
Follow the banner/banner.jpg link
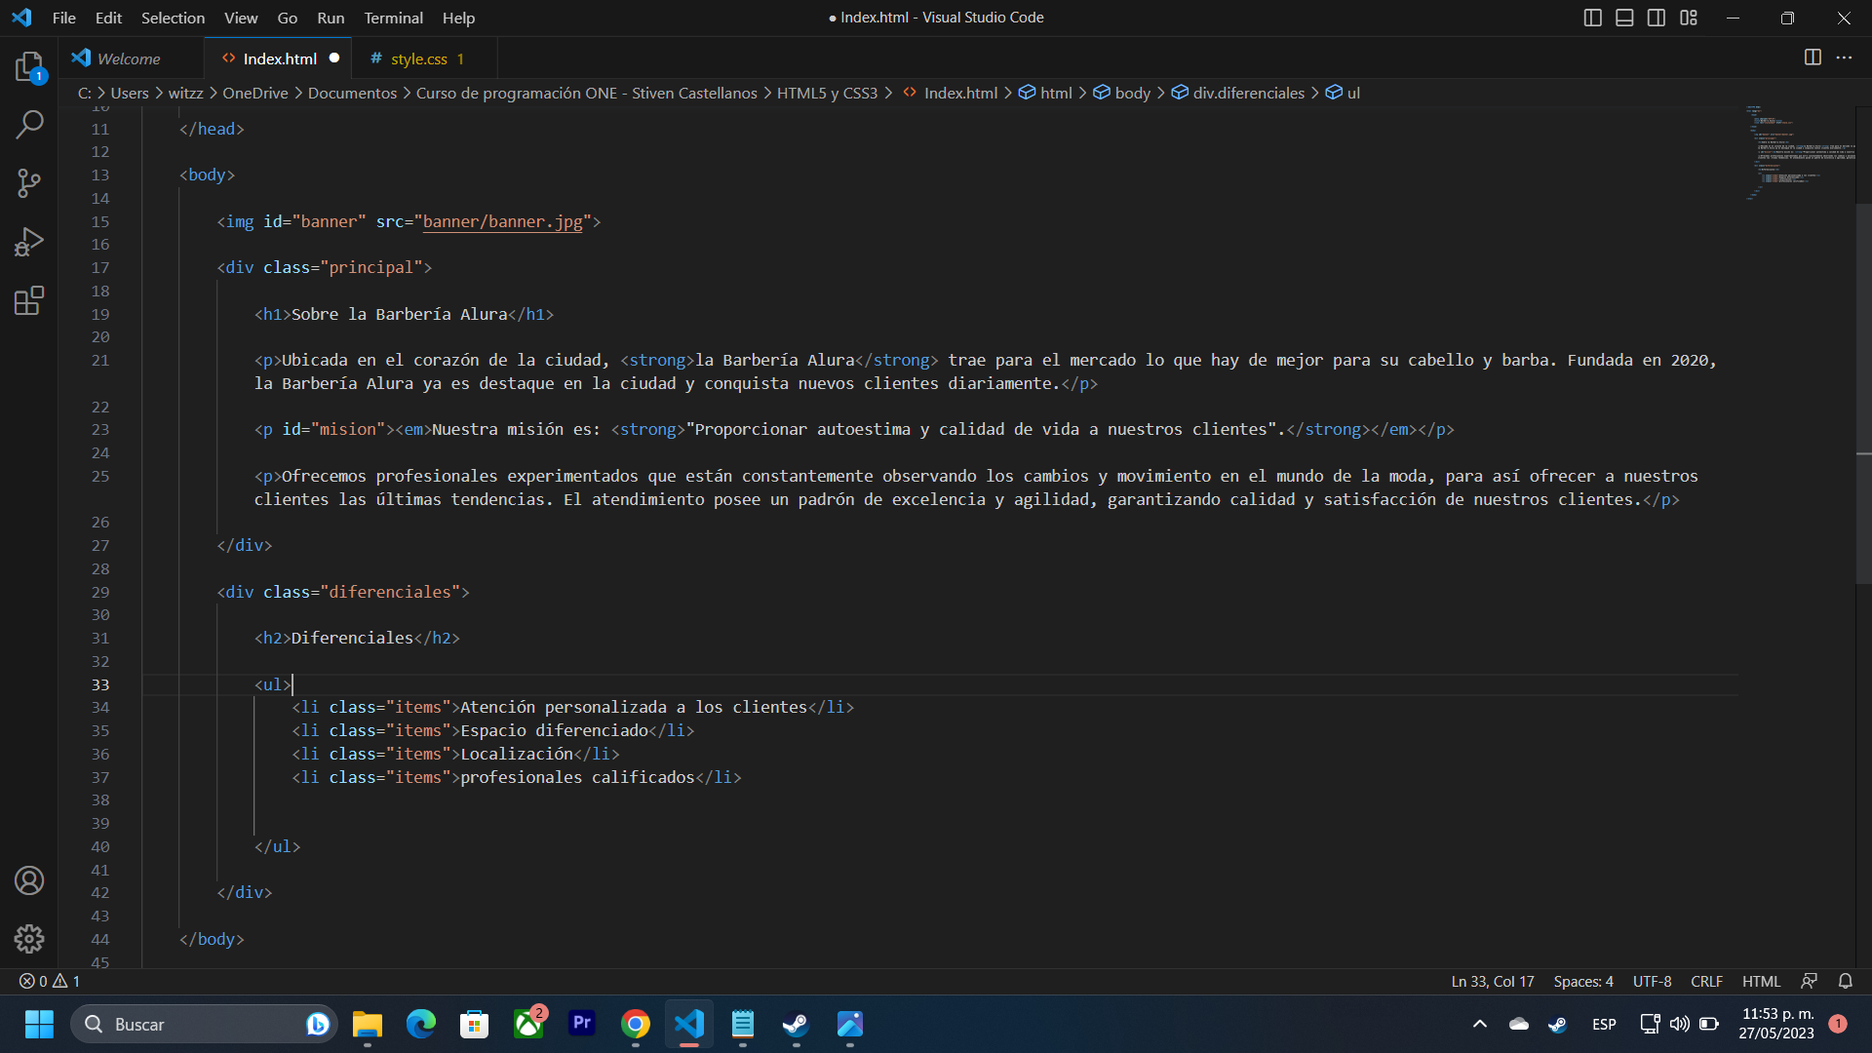click(x=502, y=221)
